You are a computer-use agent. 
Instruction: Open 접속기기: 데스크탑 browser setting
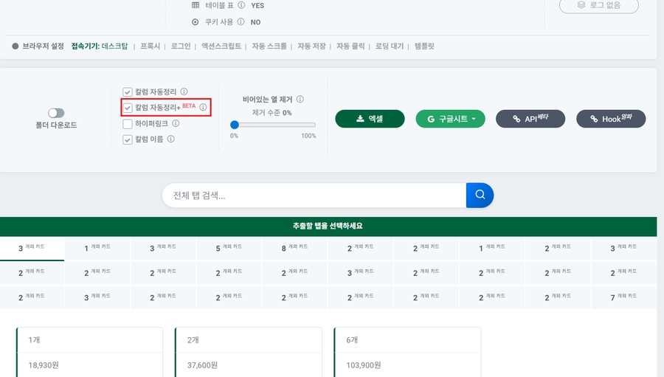click(x=100, y=46)
